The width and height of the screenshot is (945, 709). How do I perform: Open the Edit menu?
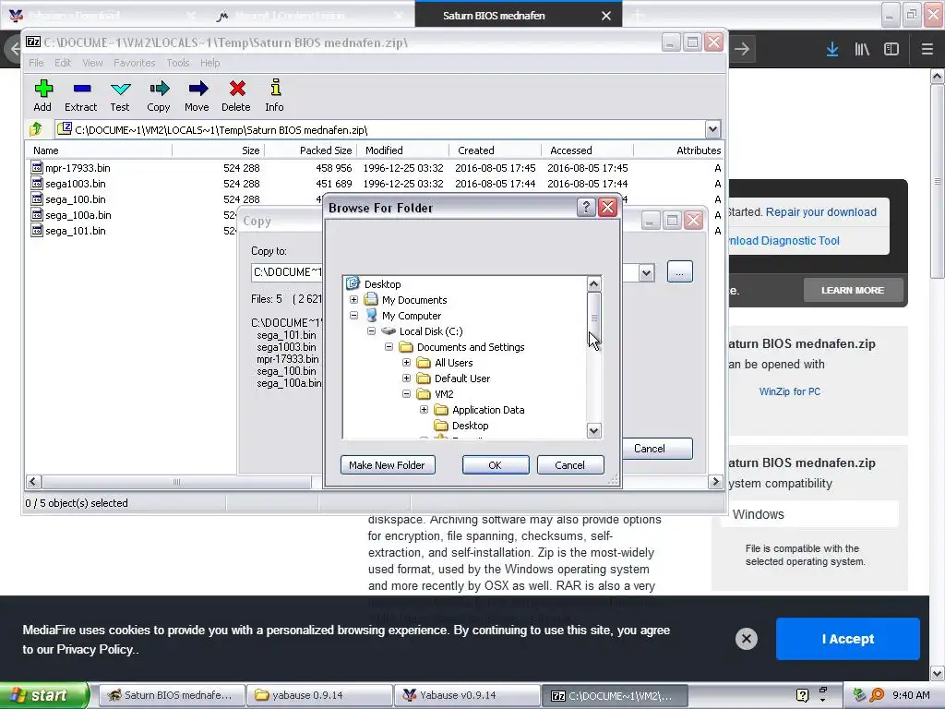click(x=63, y=63)
